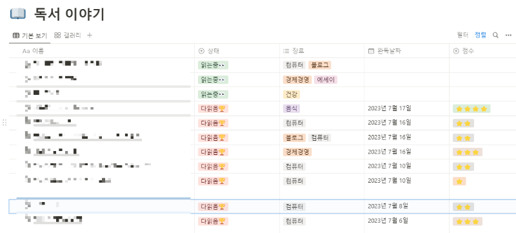Switch to the 갤러리 view tab

68,35
